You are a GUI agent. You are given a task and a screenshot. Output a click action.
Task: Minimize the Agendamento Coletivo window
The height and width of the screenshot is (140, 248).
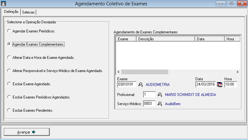pos(221,3)
